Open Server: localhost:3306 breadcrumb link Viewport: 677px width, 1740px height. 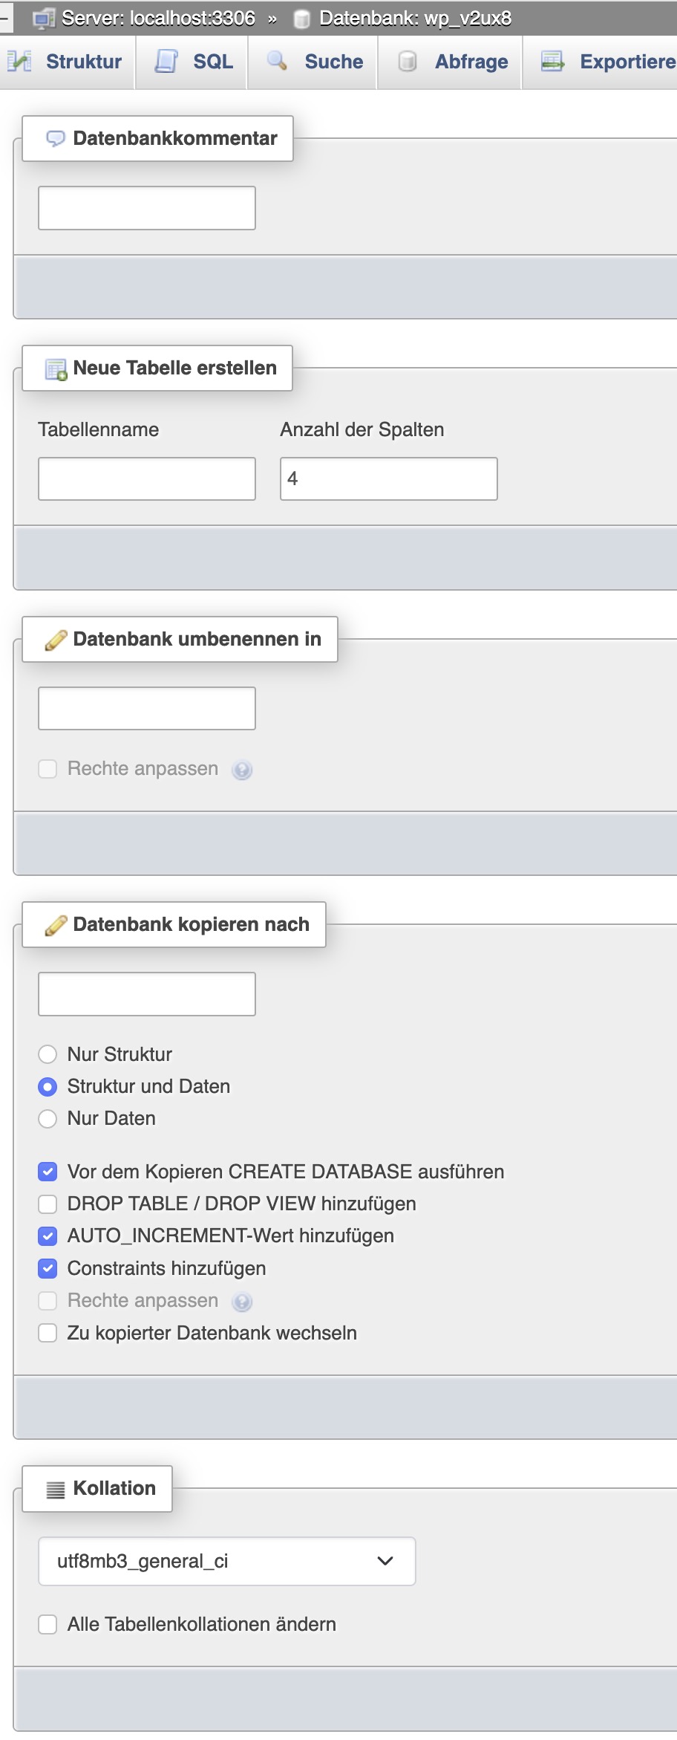[158, 19]
